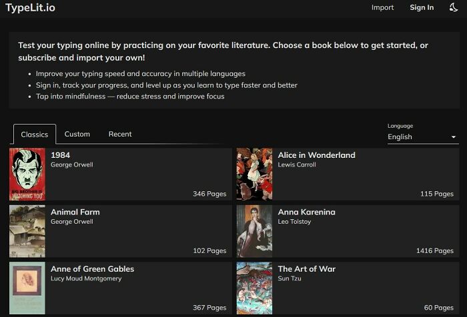Click the 346 Pages label
Viewport: 467px width, 317px height.
coord(209,194)
